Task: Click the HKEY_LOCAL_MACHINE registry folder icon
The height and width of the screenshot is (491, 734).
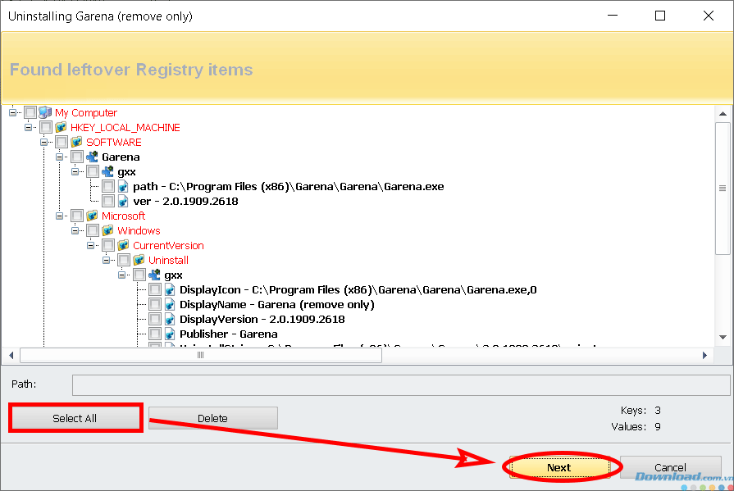Action: [x=61, y=127]
